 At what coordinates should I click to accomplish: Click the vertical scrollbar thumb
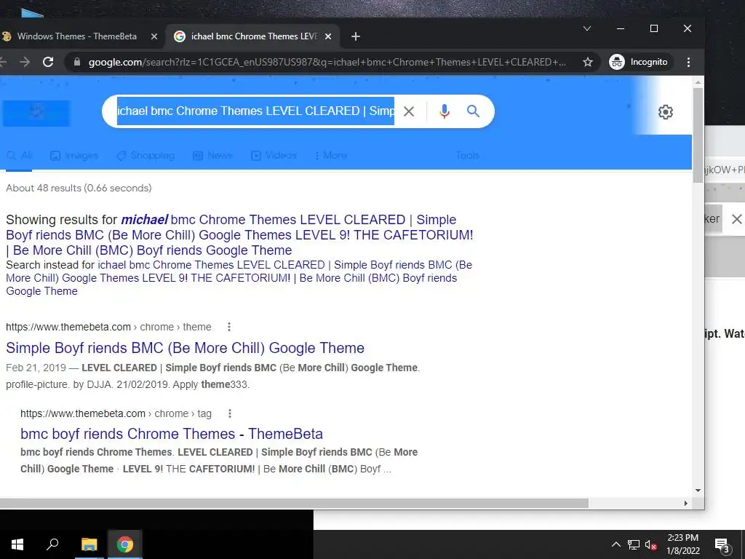(698, 135)
